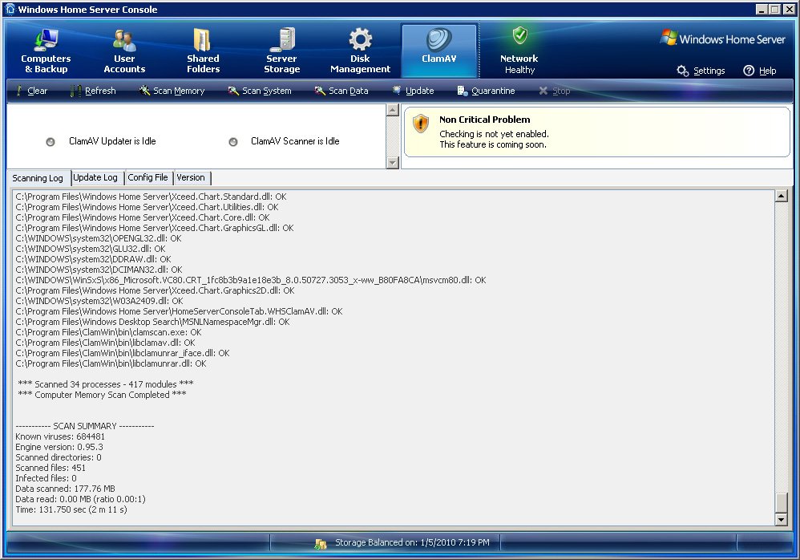Viewport: 800px width, 560px height.
Task: Click 'Checking is not yet enabled.' text
Action: tap(494, 134)
